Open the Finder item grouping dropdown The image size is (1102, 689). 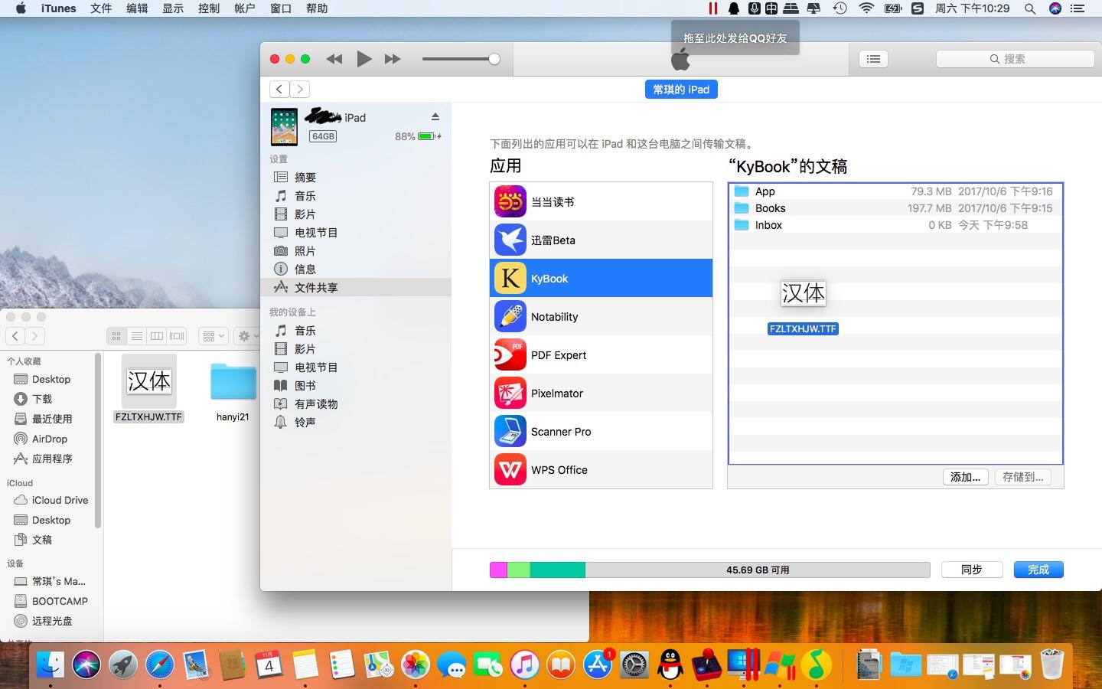(x=213, y=336)
